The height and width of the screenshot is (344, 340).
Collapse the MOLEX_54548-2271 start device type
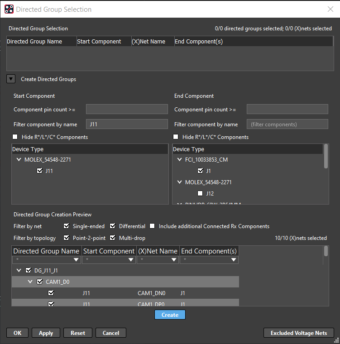(19, 159)
